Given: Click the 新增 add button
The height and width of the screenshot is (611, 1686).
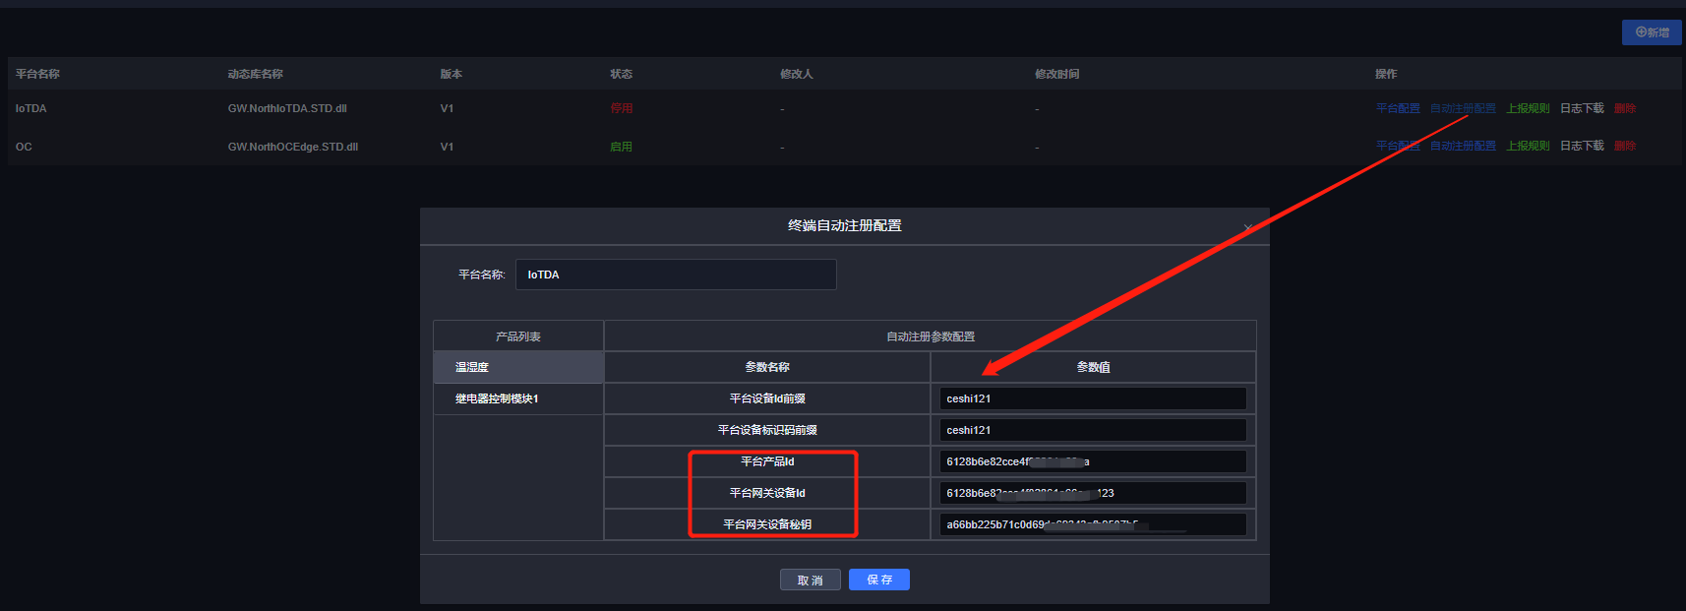Looking at the screenshot, I should tap(1652, 32).
